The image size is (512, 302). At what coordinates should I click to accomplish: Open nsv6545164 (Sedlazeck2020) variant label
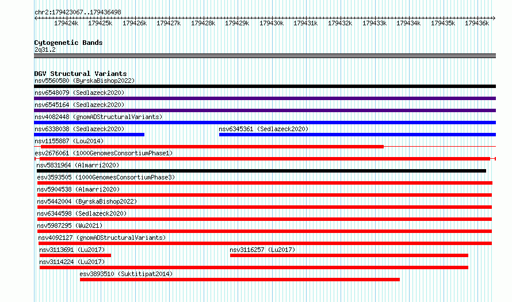79,105
